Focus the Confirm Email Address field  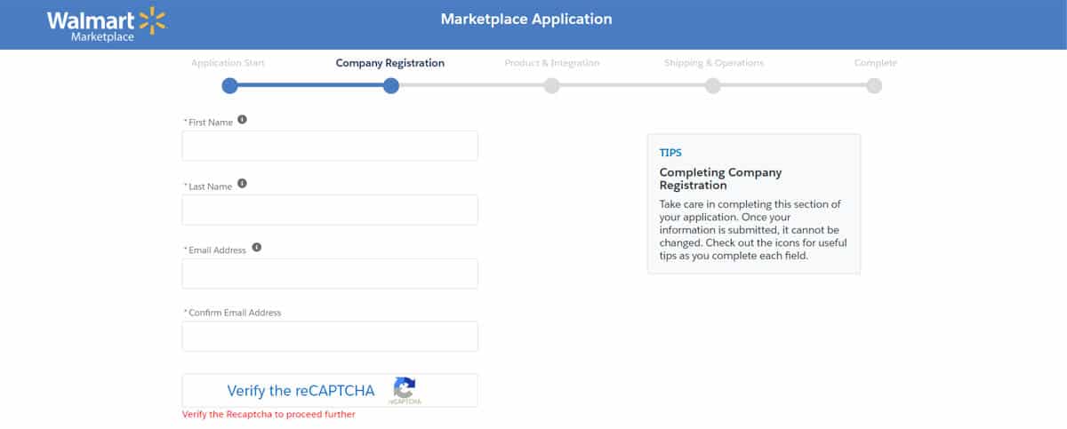(x=330, y=337)
